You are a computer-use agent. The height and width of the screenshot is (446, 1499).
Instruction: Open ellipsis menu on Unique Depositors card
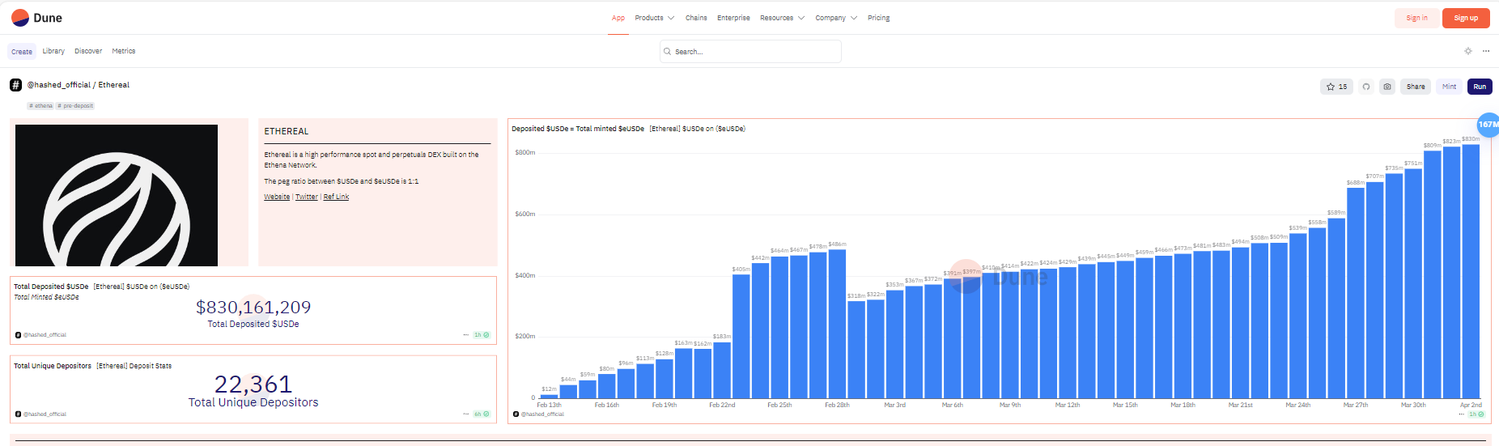click(465, 414)
